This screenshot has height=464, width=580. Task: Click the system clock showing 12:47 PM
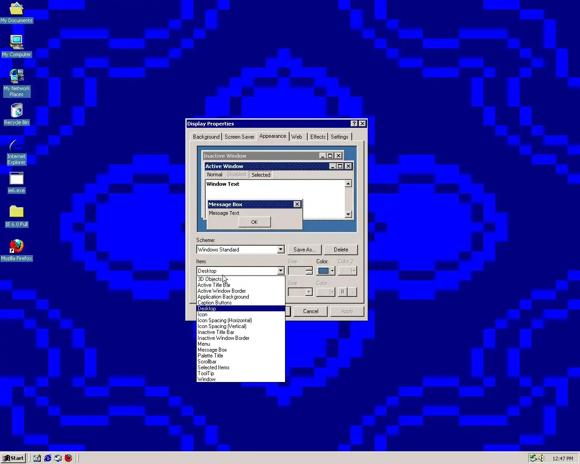pyautogui.click(x=562, y=459)
